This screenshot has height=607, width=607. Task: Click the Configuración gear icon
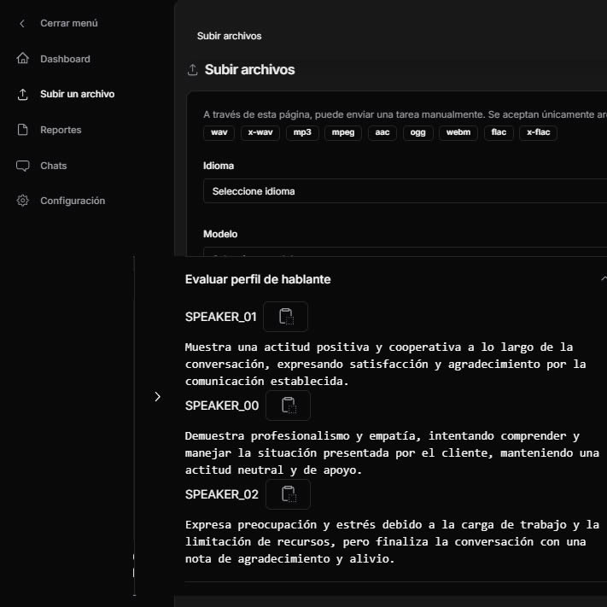tap(23, 201)
